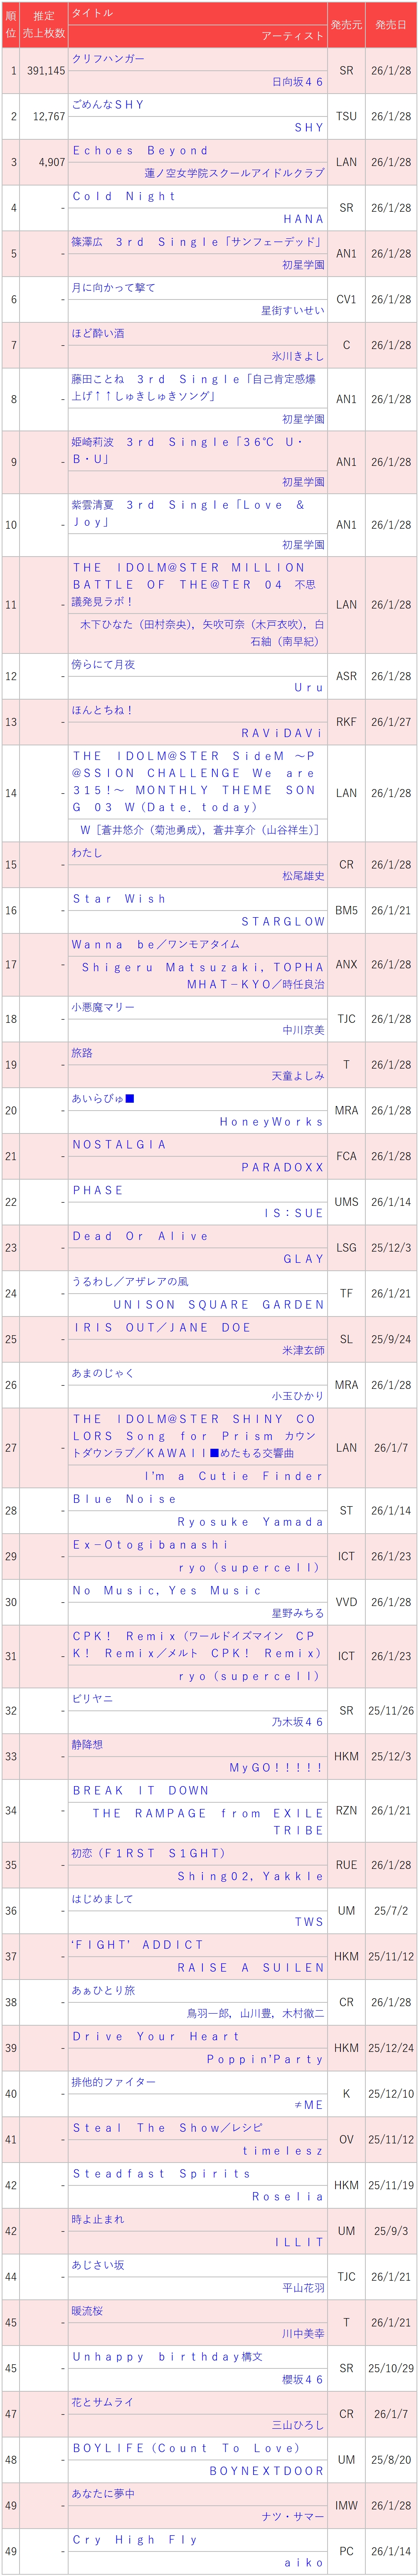Click the artist aiko

304,2563
